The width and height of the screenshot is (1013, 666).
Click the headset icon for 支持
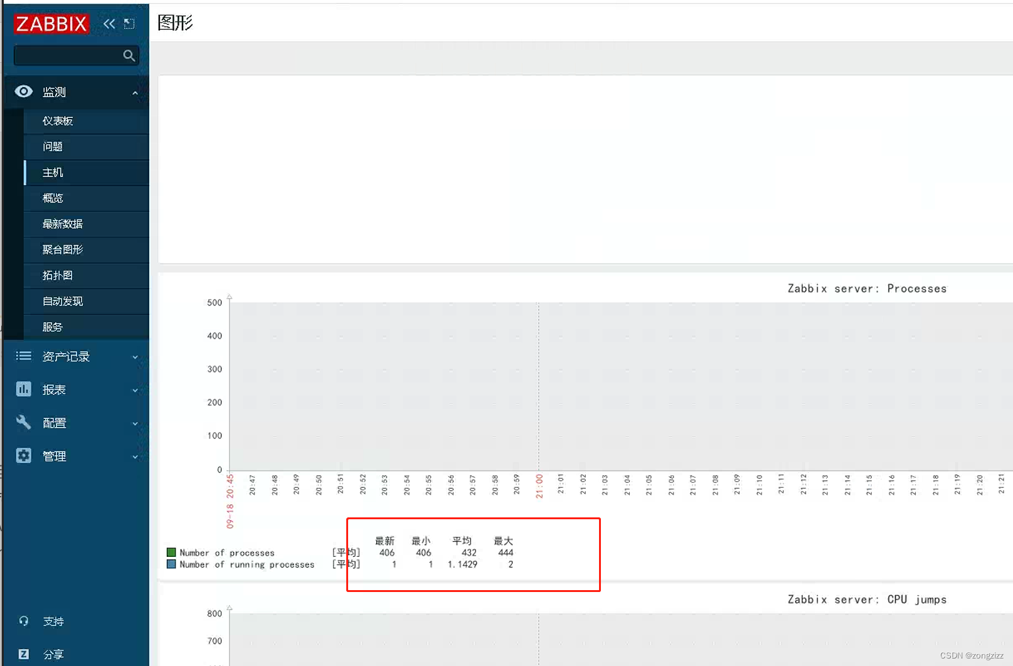pyautogui.click(x=24, y=621)
